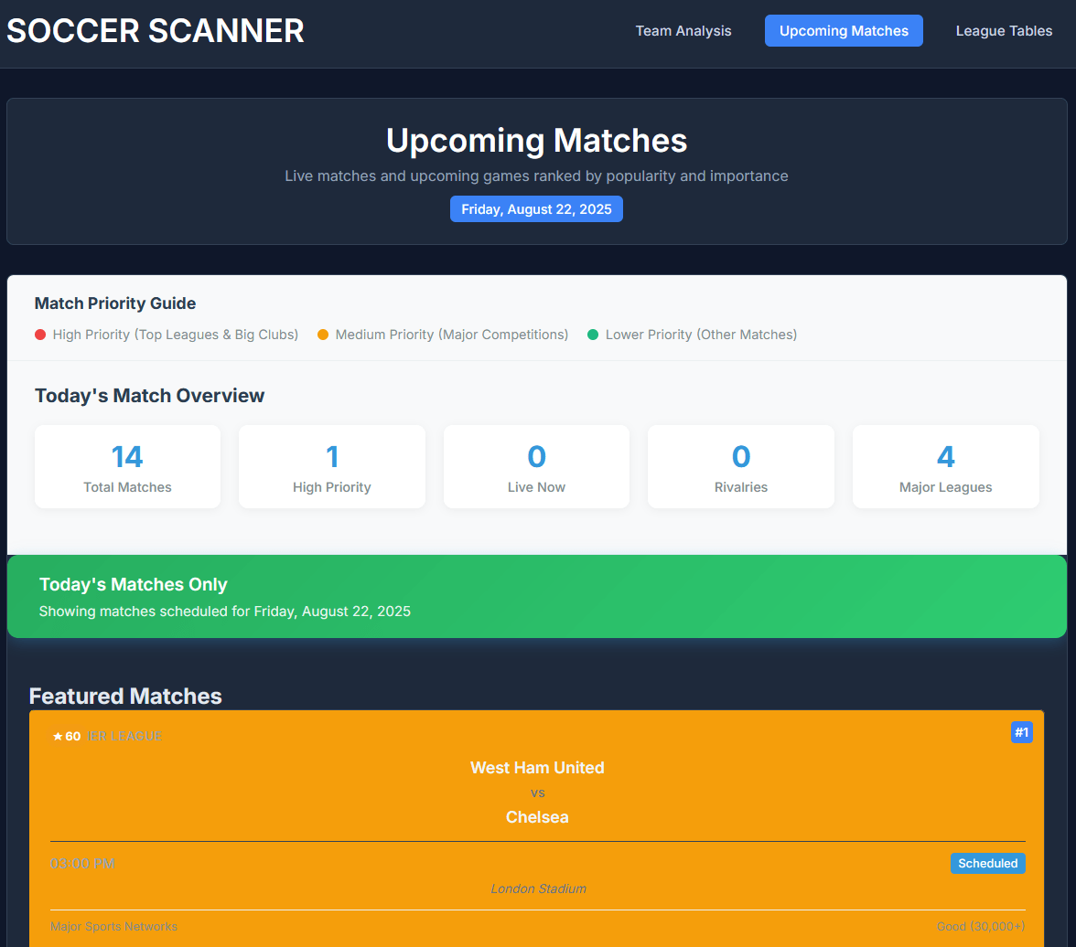Go to League Tables
The height and width of the screenshot is (947, 1076).
(1004, 31)
